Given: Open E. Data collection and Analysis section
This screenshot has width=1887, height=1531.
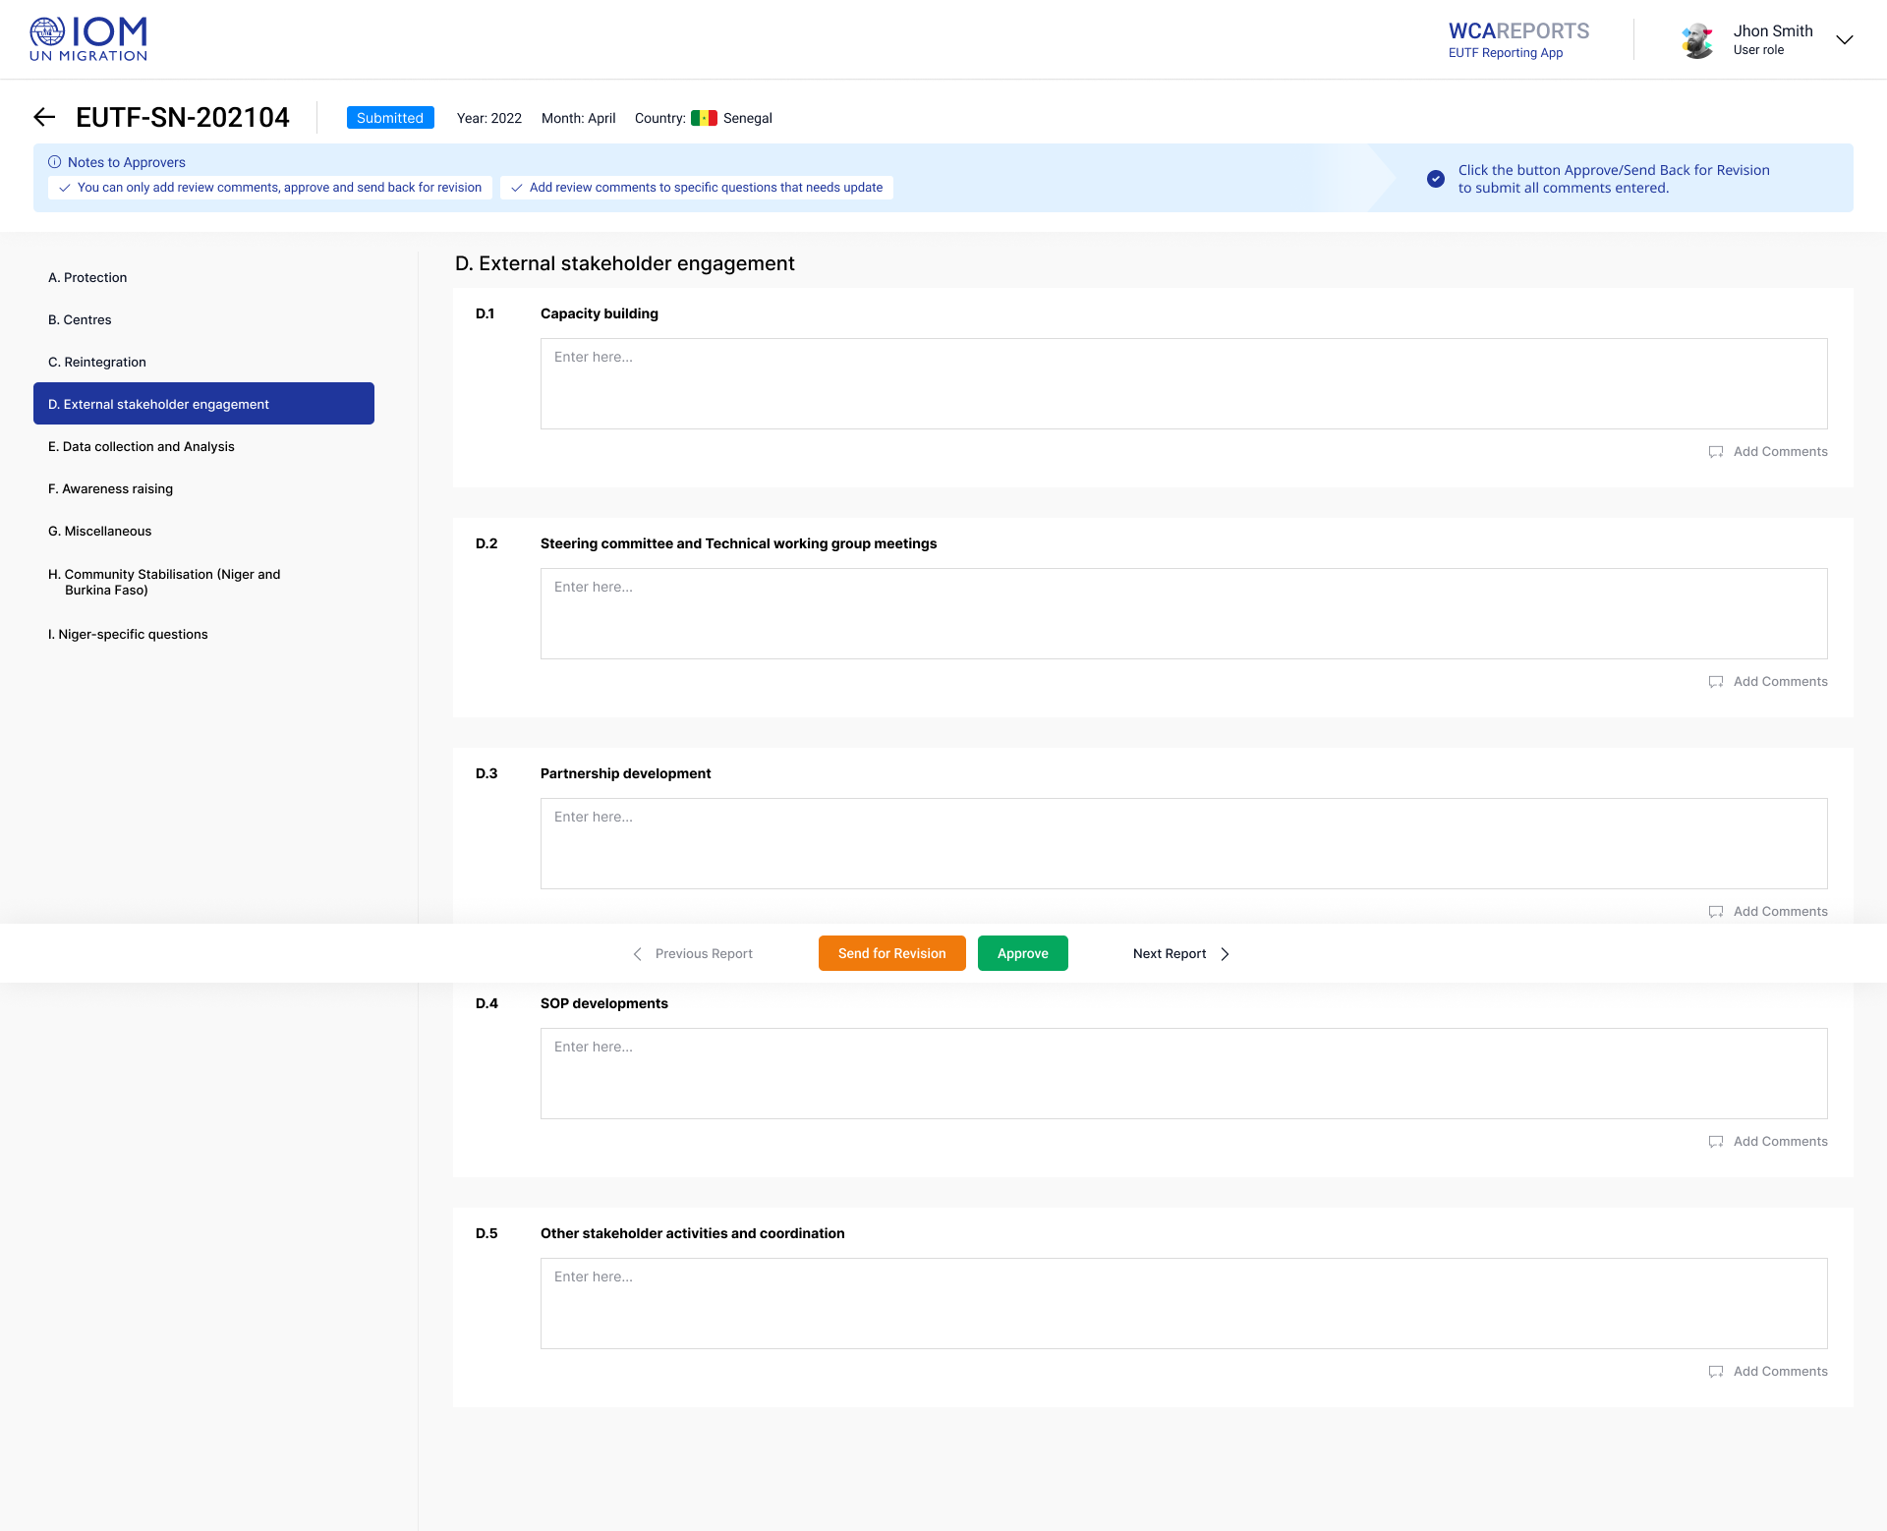Looking at the screenshot, I should click(x=142, y=446).
